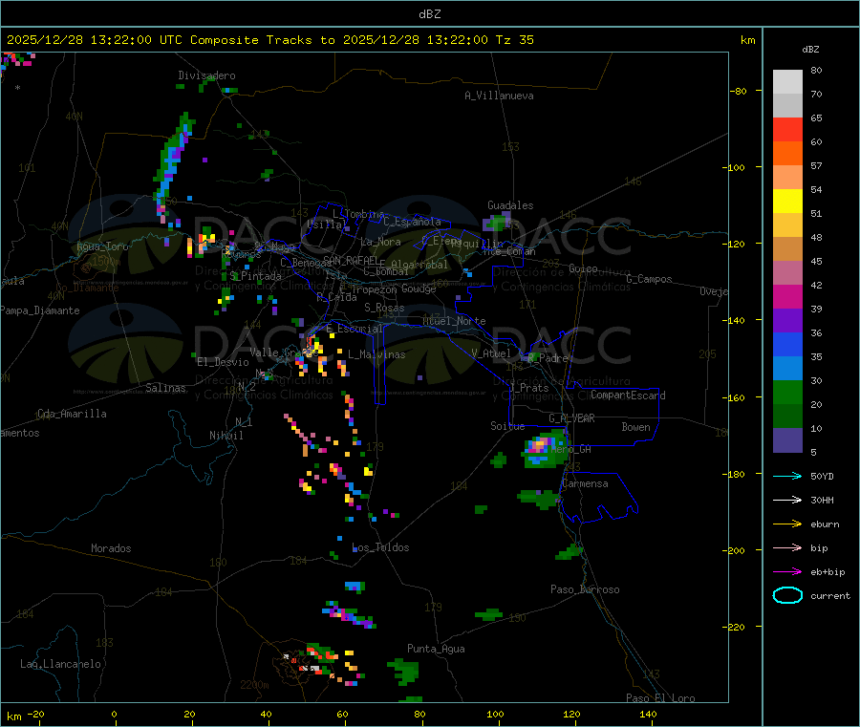The width and height of the screenshot is (860, 727).
Task: Click the 'G_ALVEAR' place label
Action: coord(572,418)
